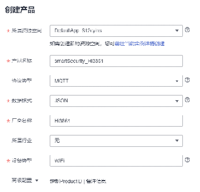This screenshot has width=200, height=192.
Task: Click the 高级配置 label
Action: point(22,181)
